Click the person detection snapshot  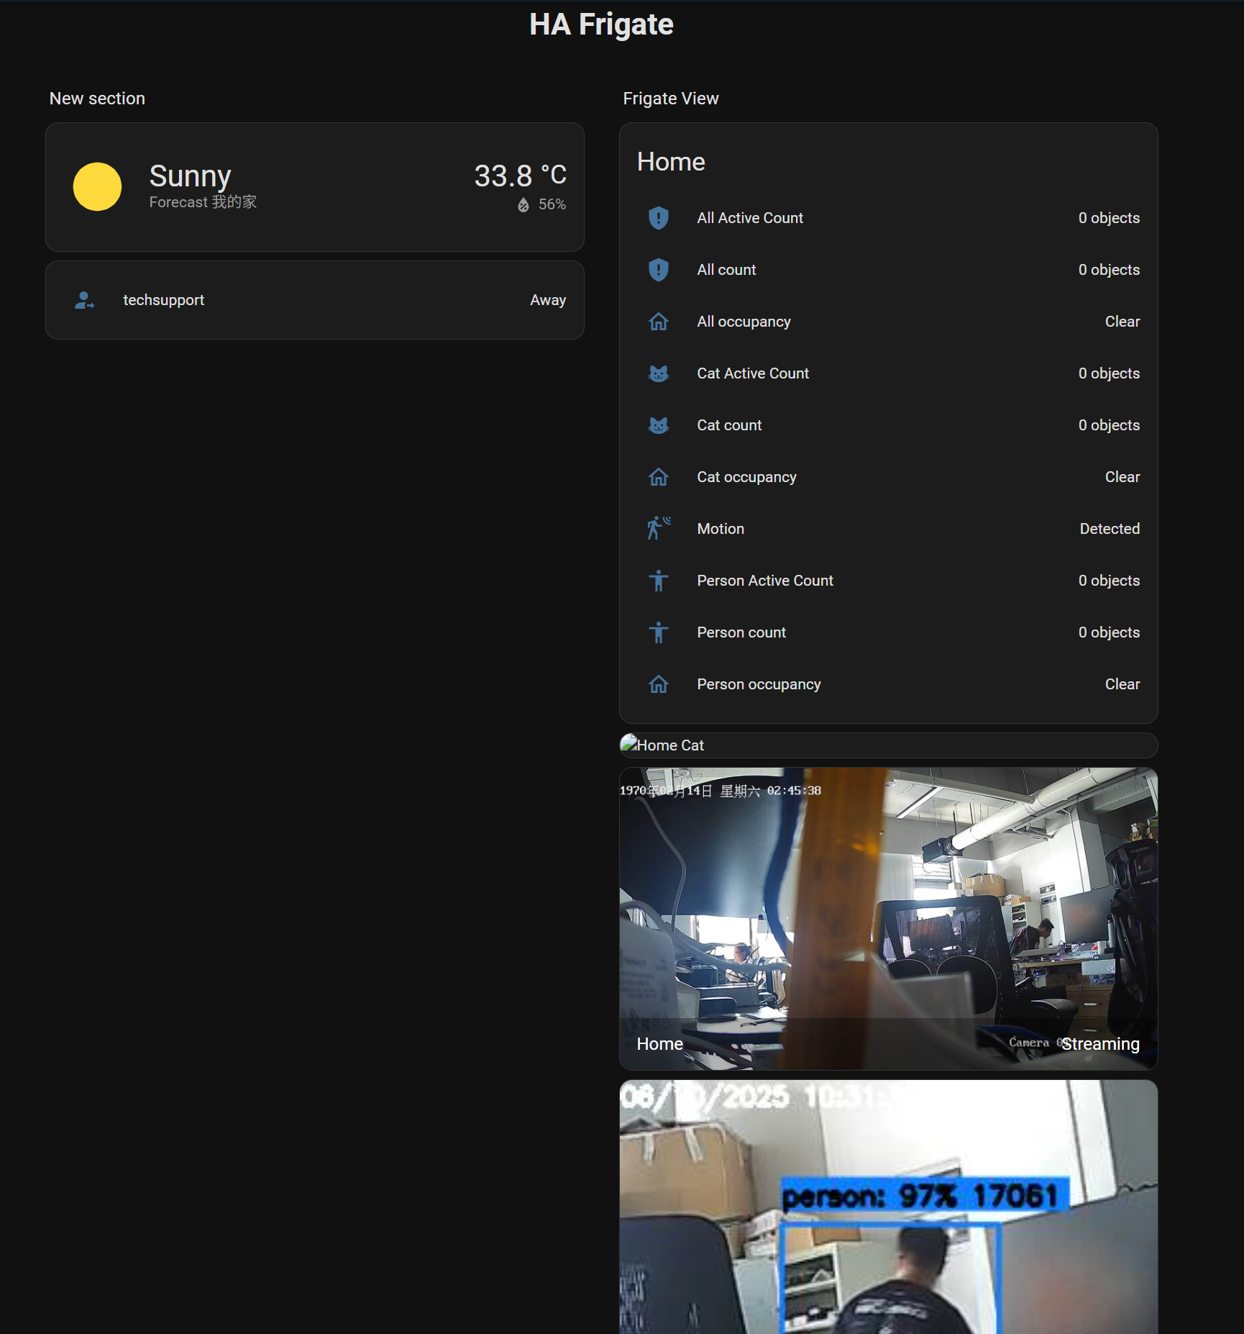(x=889, y=1209)
